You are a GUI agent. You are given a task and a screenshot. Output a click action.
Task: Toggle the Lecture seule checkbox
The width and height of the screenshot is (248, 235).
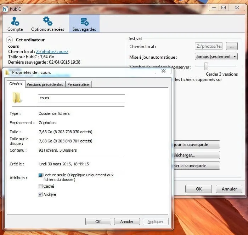click(40, 175)
